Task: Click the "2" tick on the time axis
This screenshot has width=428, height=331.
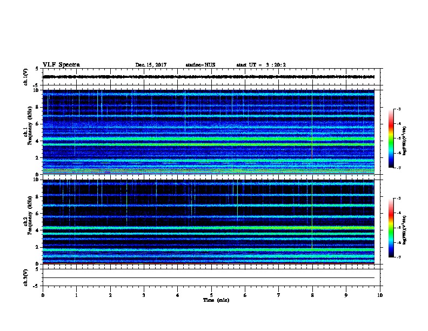Action: point(110,295)
